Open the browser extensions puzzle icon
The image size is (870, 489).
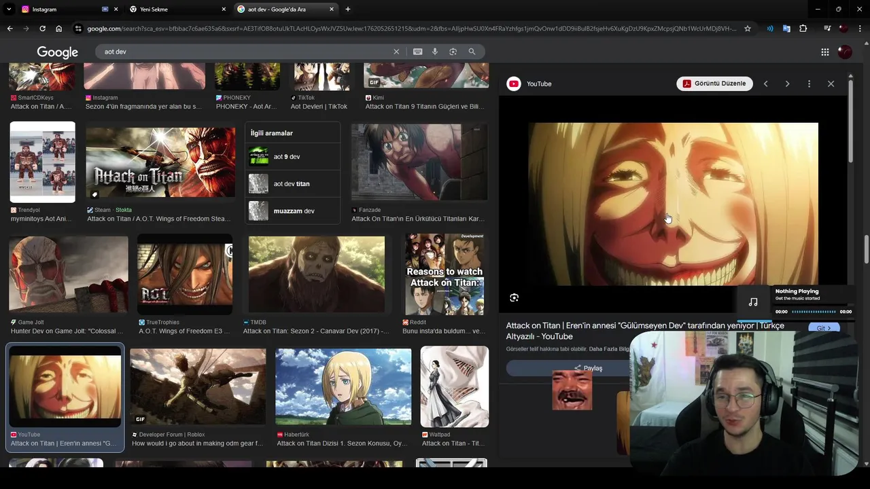pos(803,29)
